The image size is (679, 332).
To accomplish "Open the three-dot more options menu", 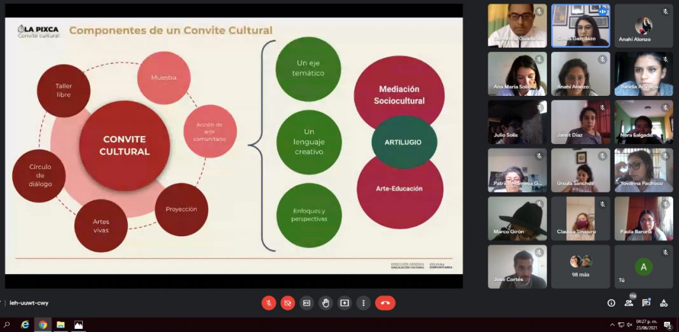I will pyautogui.click(x=363, y=303).
